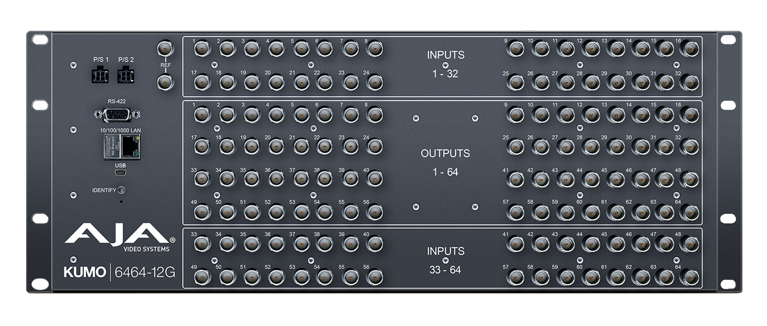The height and width of the screenshot is (326, 767).
Task: Choose Output 16 BNC in Outputs section
Action: [691, 114]
